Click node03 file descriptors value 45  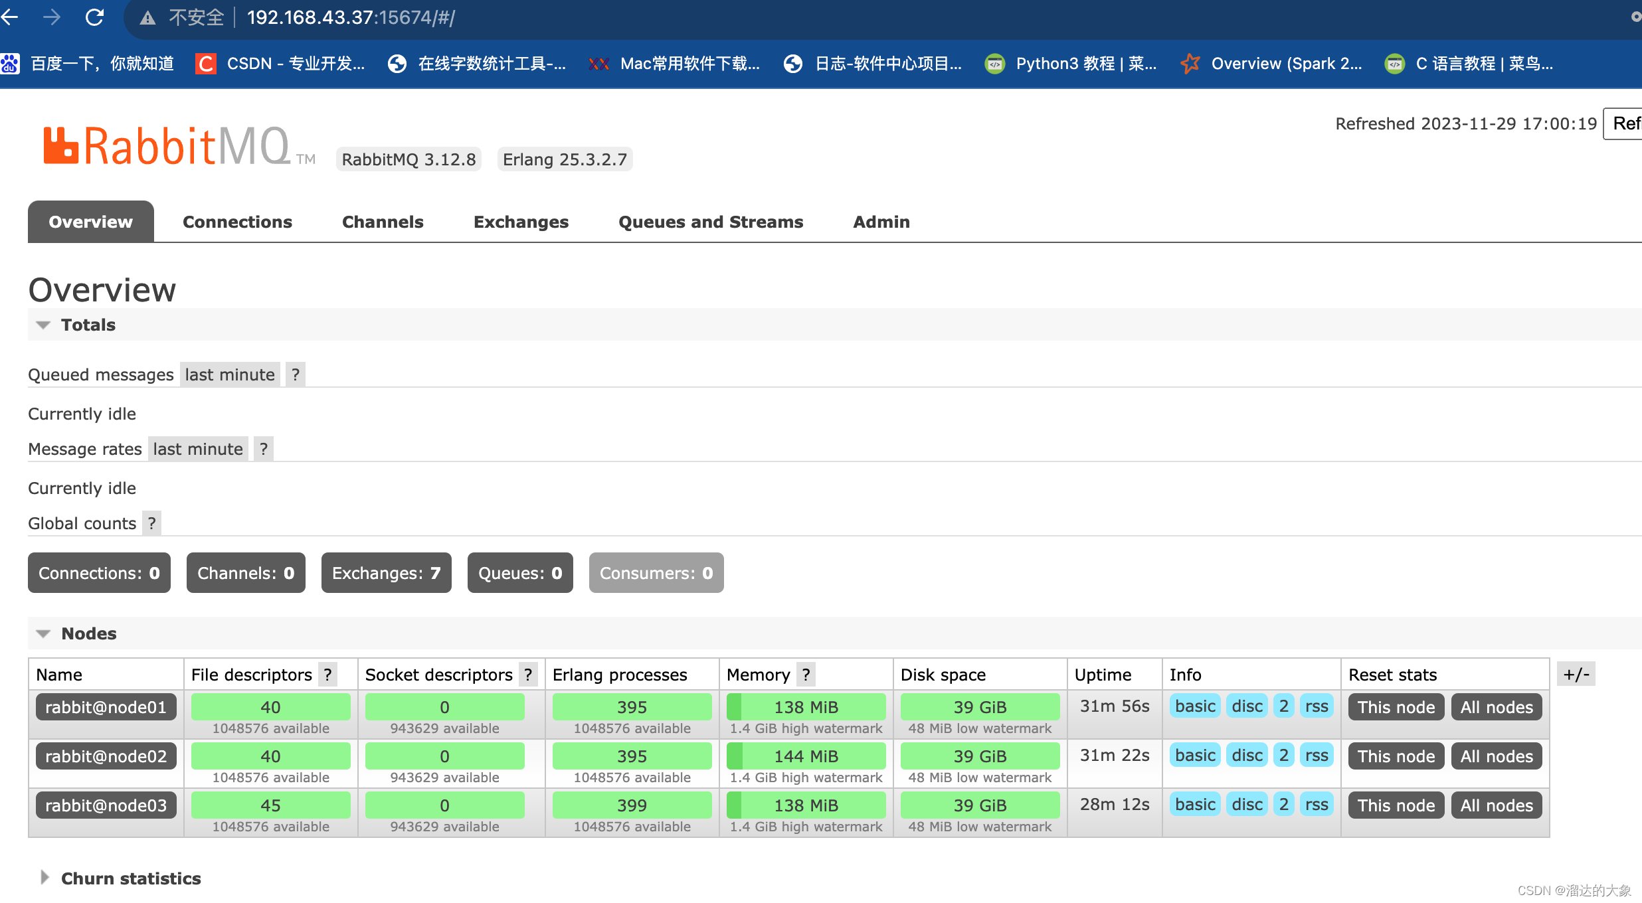click(x=271, y=805)
